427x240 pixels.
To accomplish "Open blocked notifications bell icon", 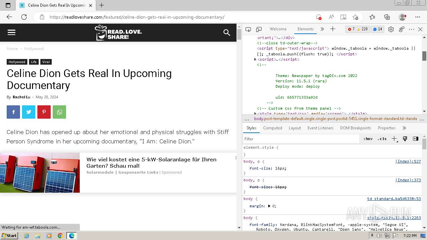I will [x=319, y=17].
